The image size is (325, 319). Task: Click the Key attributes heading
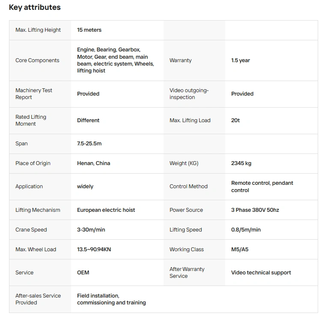coord(35,7)
